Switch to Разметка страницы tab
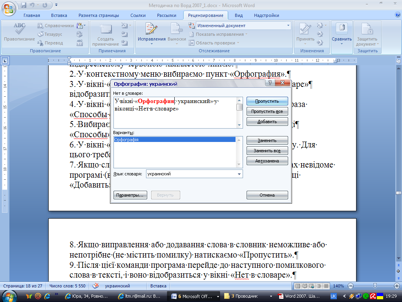This screenshot has width=402, height=302. 99,15
